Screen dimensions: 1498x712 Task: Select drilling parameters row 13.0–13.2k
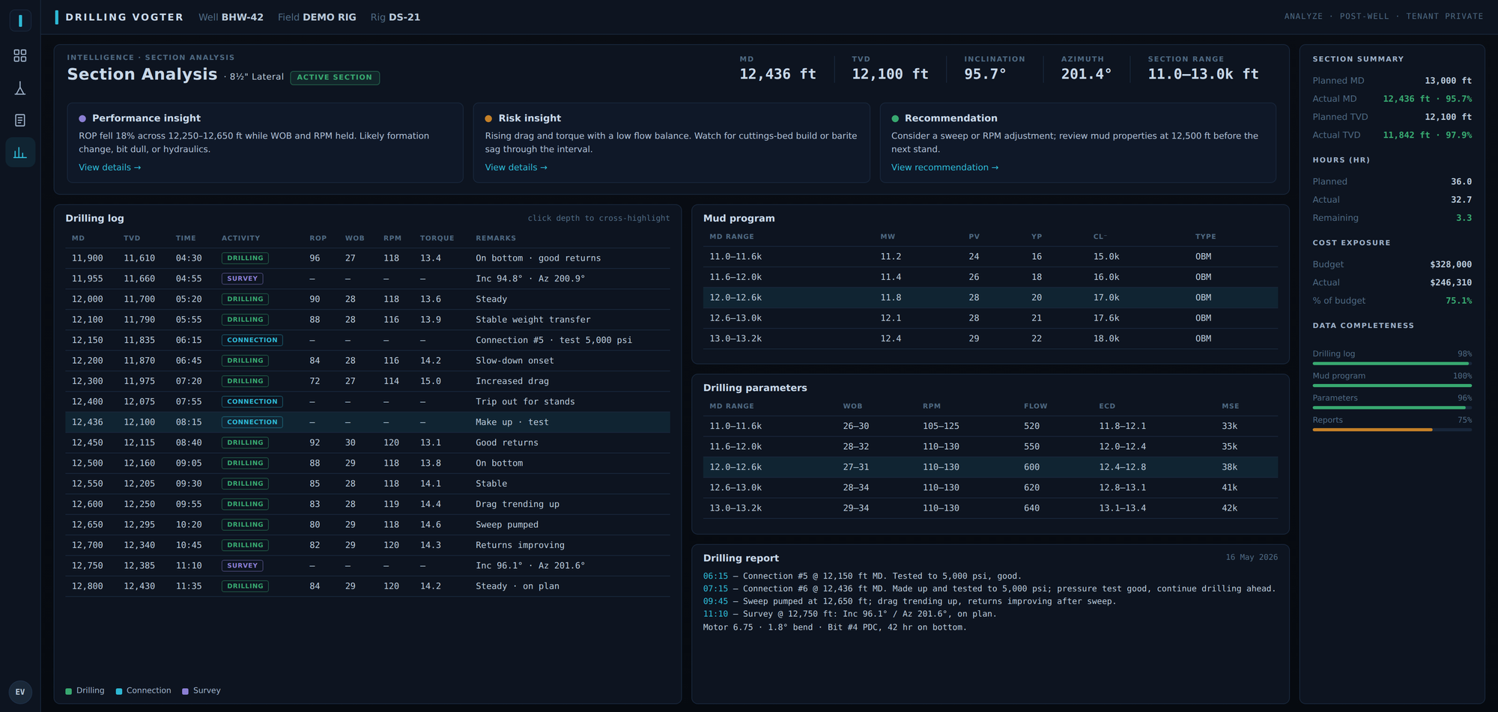pos(990,508)
